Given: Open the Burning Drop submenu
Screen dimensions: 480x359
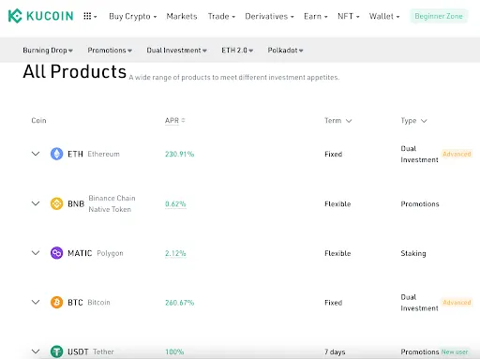Looking at the screenshot, I should click(48, 51).
